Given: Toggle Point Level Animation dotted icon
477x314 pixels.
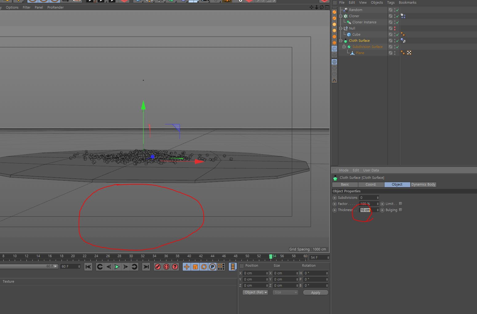Looking at the screenshot, I should 221,267.
